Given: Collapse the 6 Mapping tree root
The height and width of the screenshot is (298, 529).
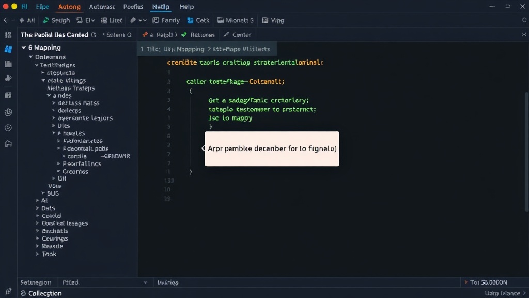Looking at the screenshot, I should coord(24,48).
